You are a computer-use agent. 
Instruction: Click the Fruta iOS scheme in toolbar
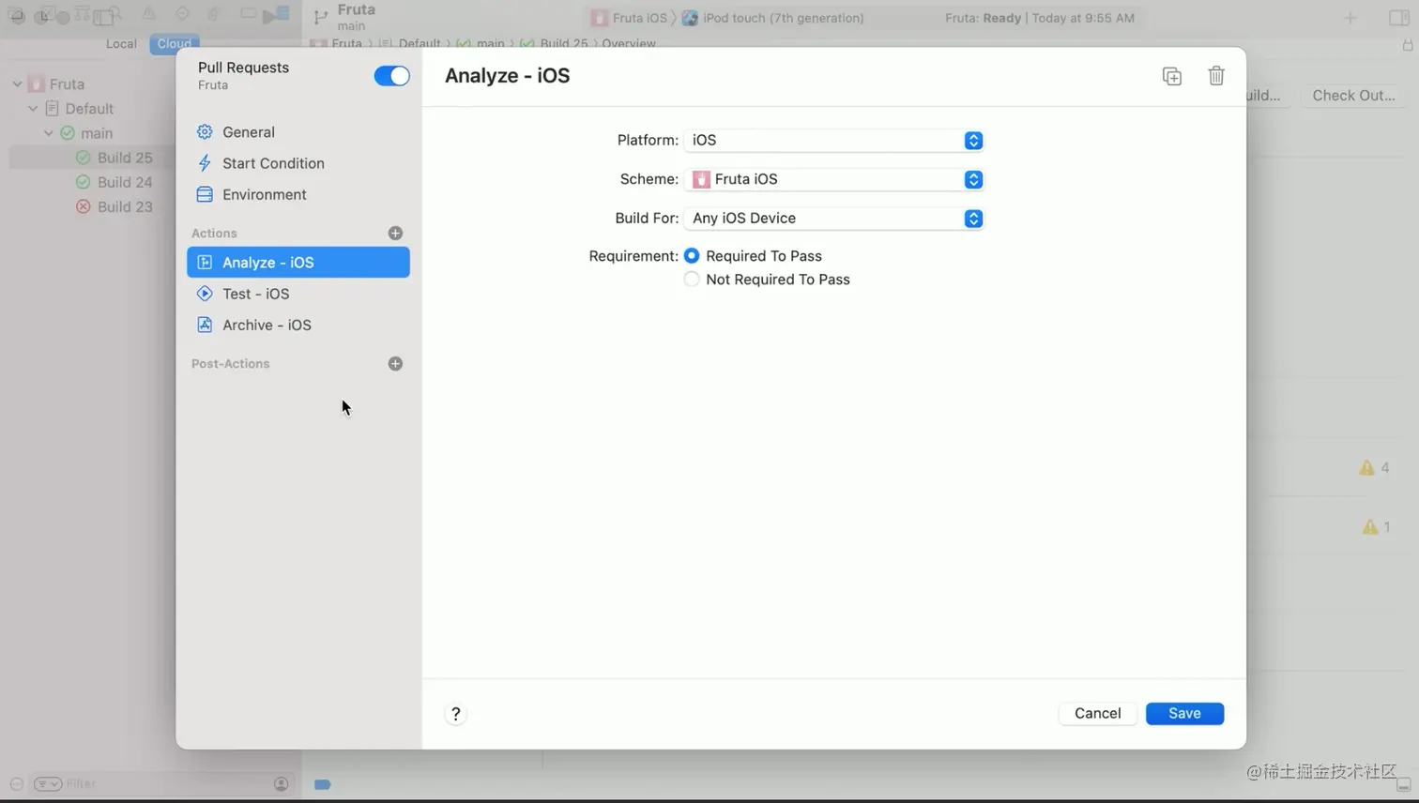click(x=630, y=18)
